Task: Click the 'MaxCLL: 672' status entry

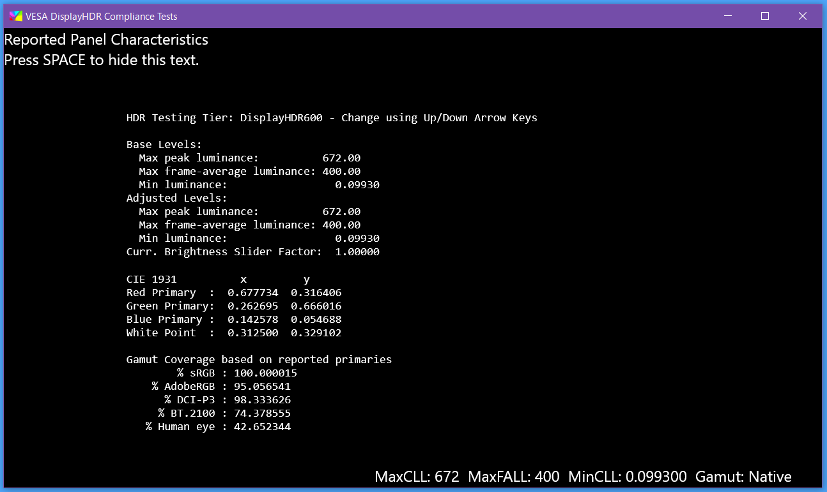Action: (x=417, y=477)
